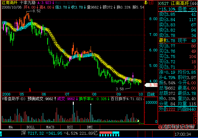Screen dimensions: 198x138
Task: Click the 2008/10/06 date readout
Action: click(x=12, y=7)
